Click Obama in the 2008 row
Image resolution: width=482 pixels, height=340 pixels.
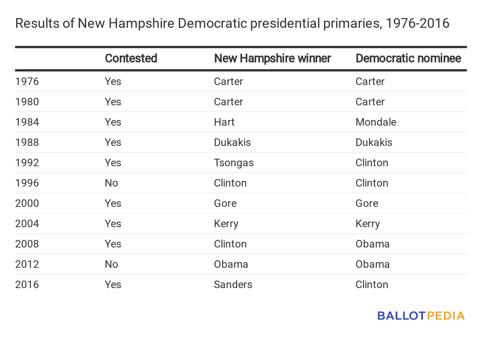(372, 244)
